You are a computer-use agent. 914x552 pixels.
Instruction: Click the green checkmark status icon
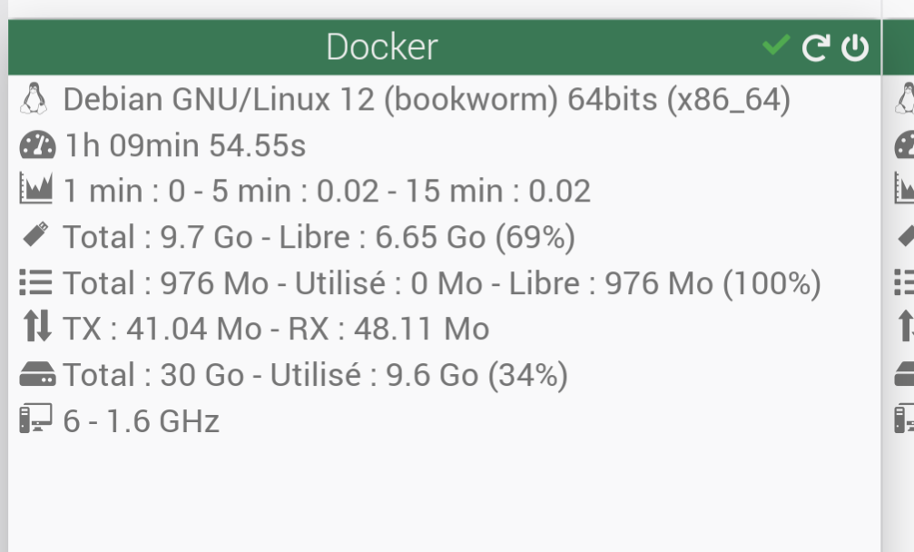(x=776, y=45)
